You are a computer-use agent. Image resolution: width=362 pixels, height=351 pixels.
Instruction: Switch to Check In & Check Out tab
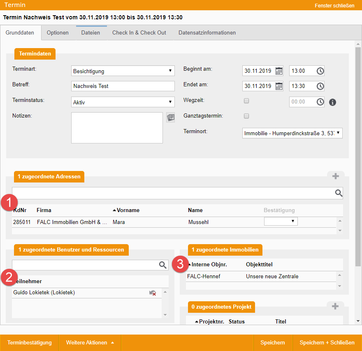click(x=139, y=32)
